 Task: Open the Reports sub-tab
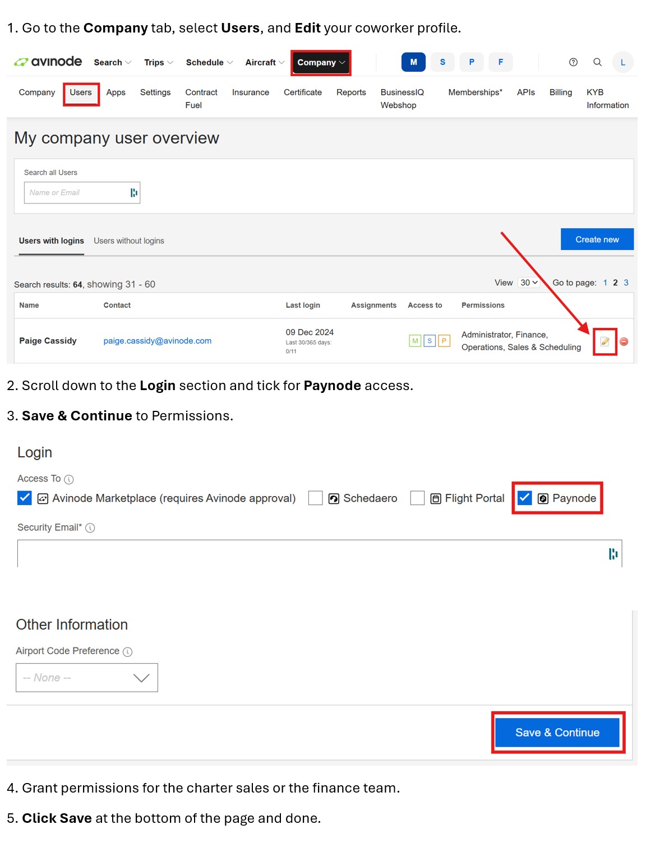(x=351, y=92)
